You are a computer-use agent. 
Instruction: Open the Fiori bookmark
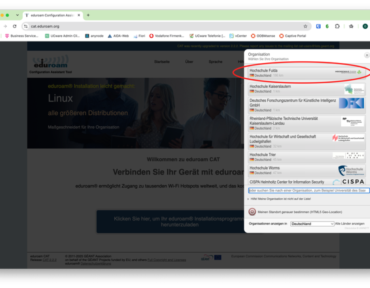(139, 36)
